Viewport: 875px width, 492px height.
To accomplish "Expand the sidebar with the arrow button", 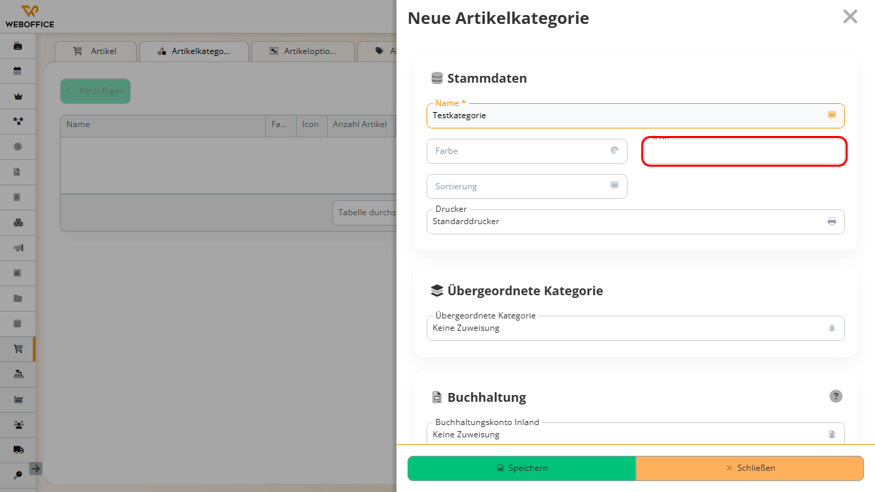I will [x=36, y=468].
